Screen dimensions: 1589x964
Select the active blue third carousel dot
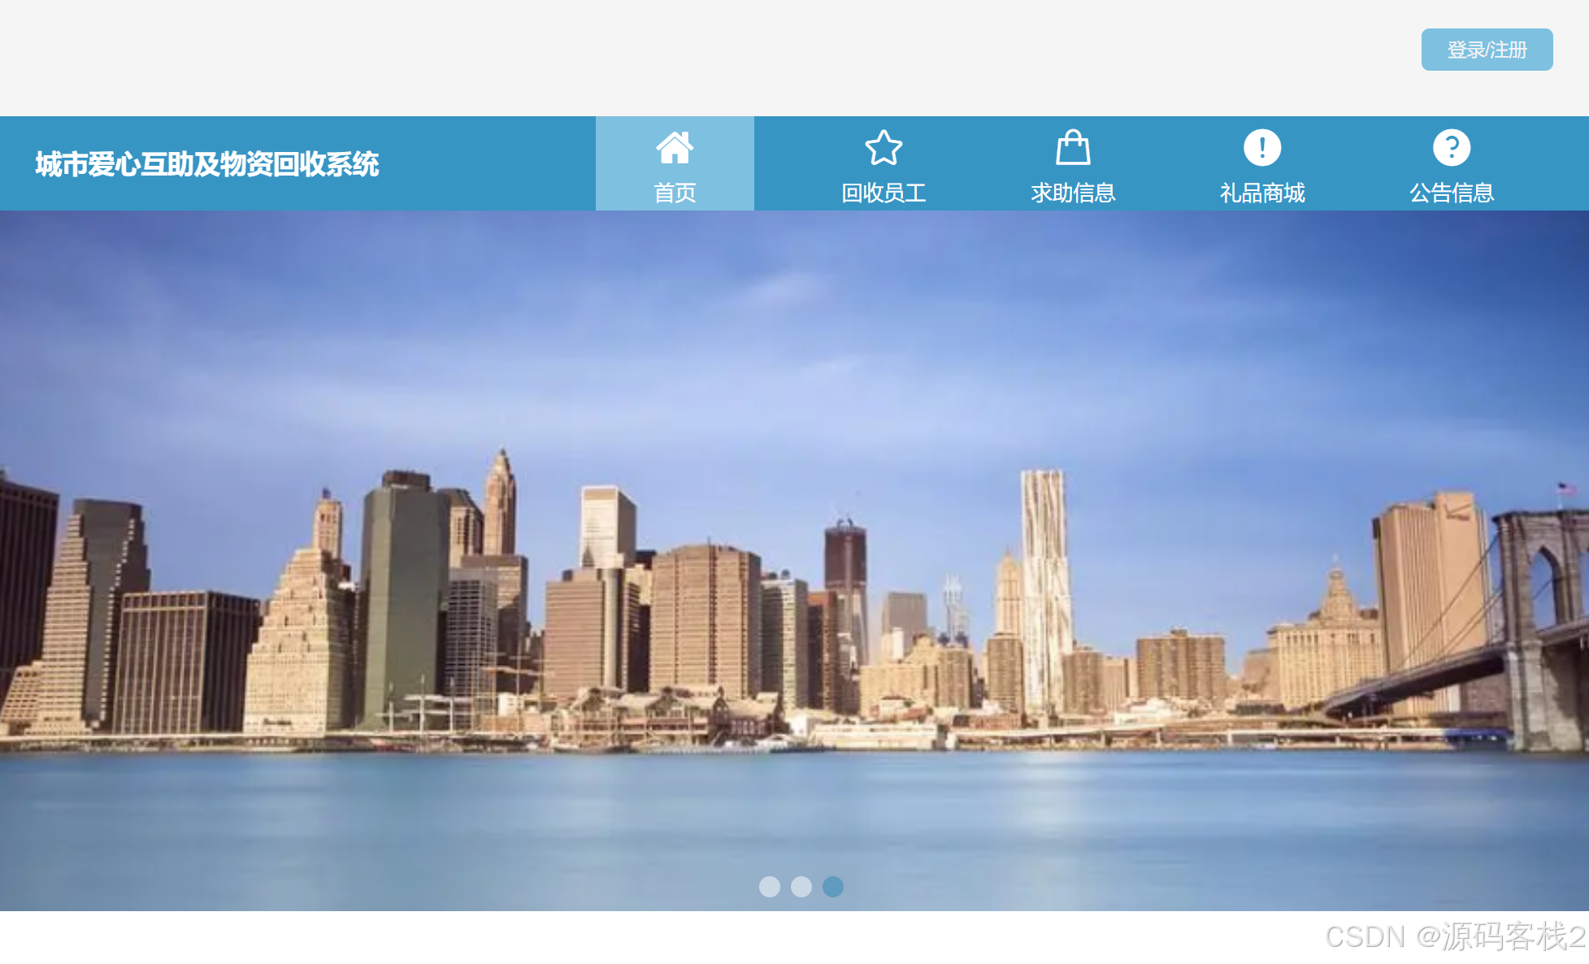point(833,887)
